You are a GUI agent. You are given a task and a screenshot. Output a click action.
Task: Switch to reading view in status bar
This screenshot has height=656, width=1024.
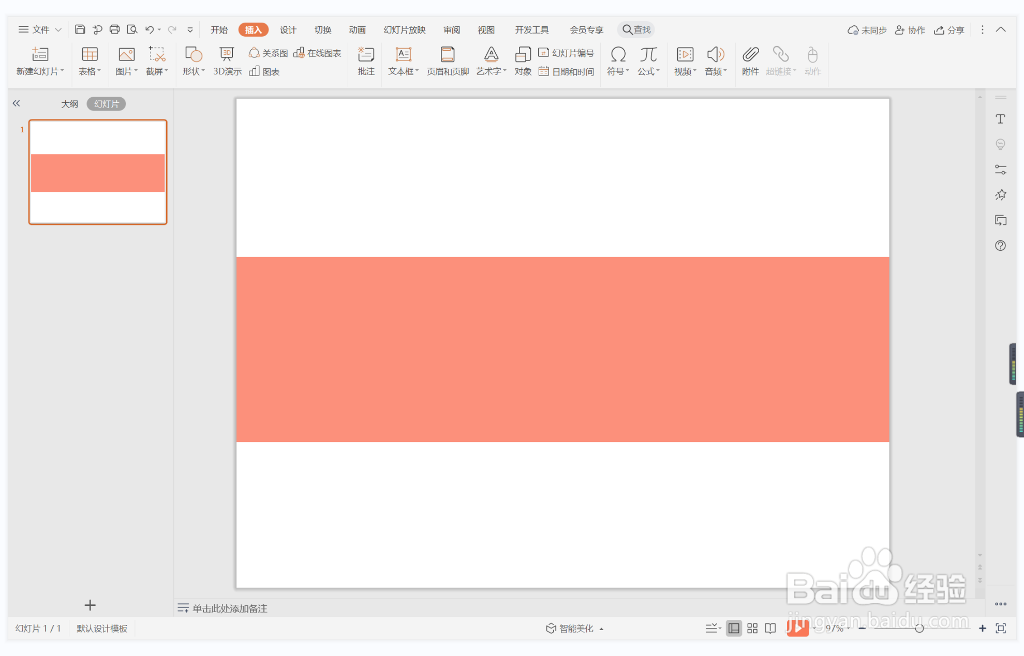[770, 628]
